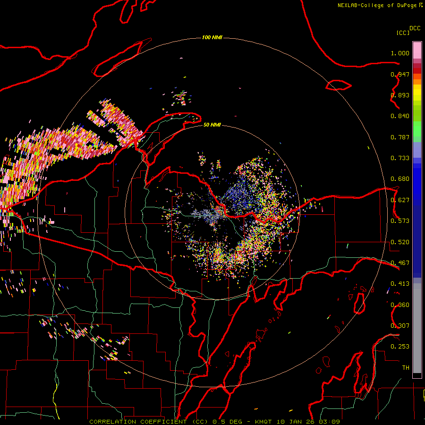Click the 0.413 legend value
425x425 pixels.
(400, 284)
